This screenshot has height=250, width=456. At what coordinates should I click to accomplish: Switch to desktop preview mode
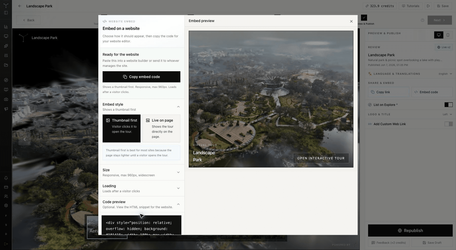coord(439,35)
